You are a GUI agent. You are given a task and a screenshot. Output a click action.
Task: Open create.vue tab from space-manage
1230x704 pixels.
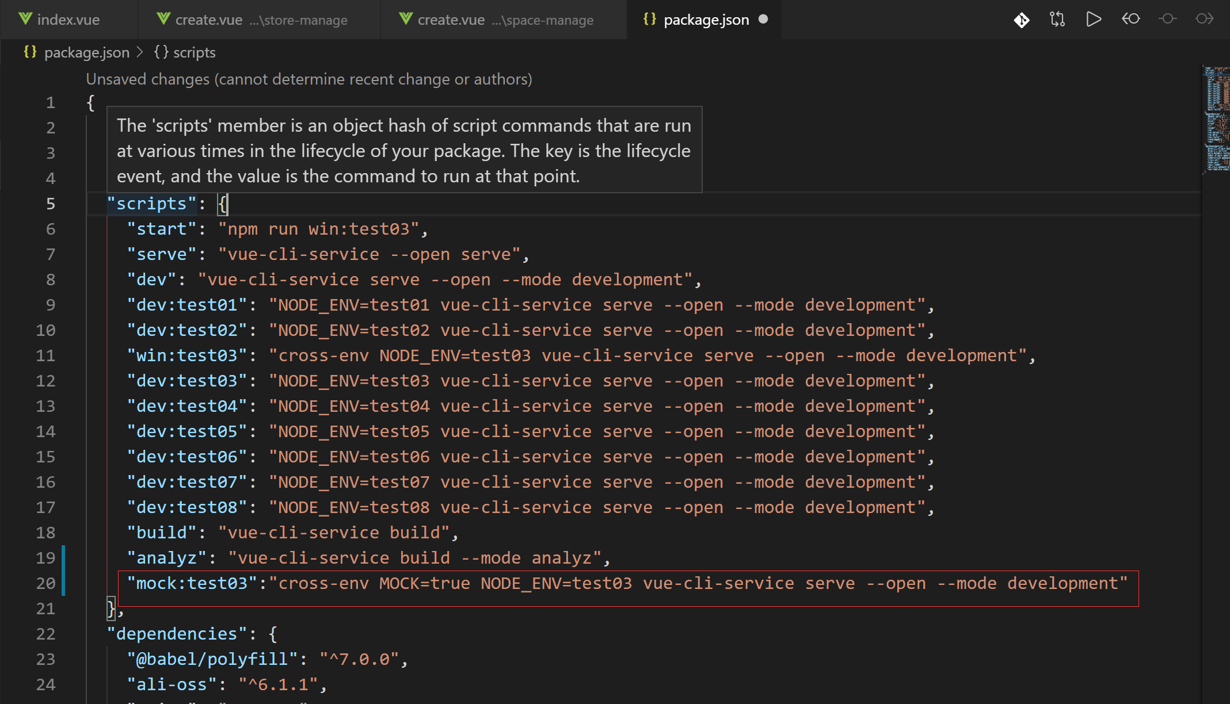pos(504,20)
